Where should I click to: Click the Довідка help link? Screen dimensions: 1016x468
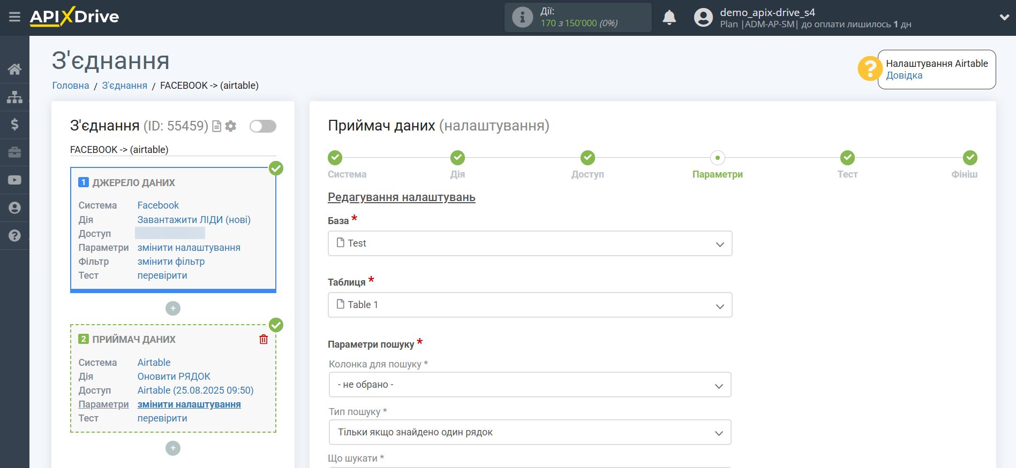(x=904, y=75)
